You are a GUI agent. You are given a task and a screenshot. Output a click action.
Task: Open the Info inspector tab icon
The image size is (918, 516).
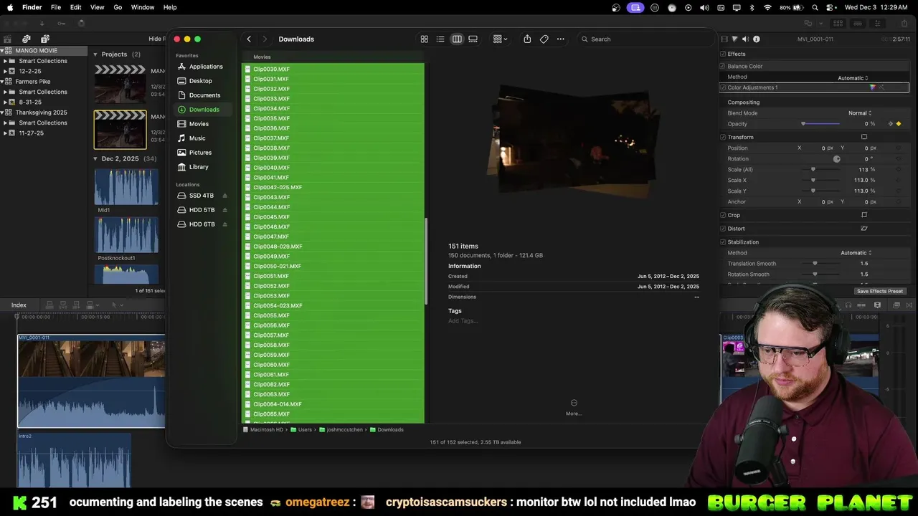756,39
